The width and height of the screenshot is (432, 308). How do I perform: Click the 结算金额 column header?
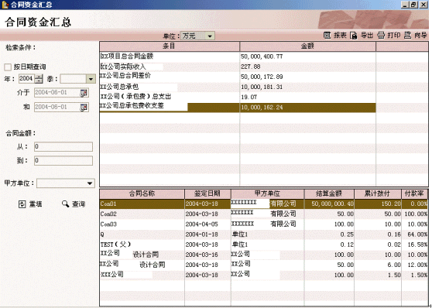coord(329,193)
